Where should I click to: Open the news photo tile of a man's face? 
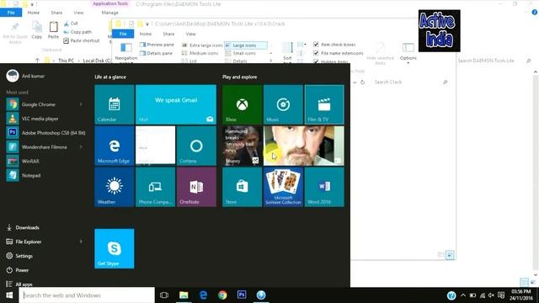304,146
